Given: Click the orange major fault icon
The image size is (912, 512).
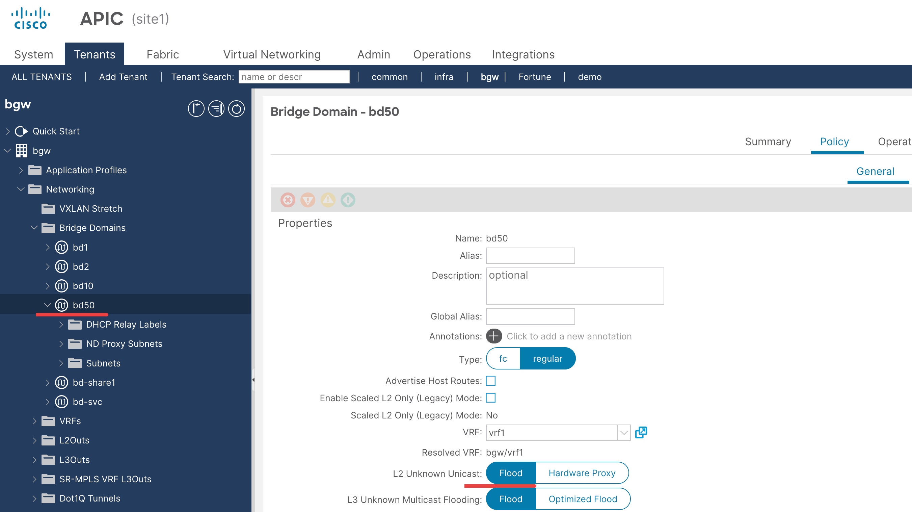Looking at the screenshot, I should click(308, 200).
